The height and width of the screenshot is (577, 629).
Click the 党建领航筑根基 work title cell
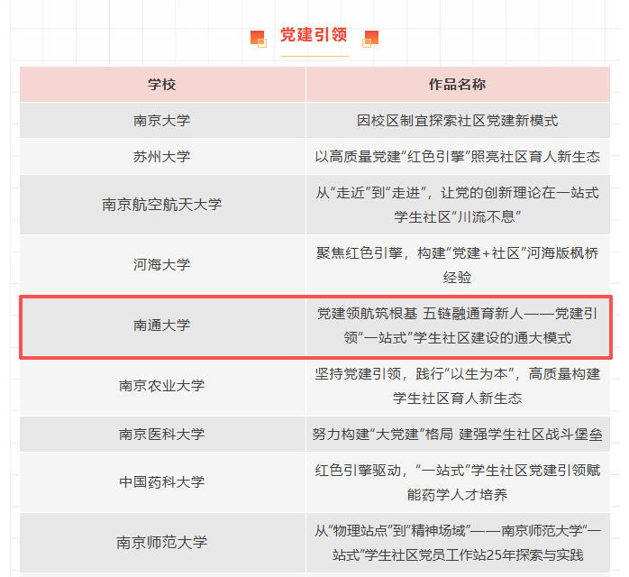coord(457,325)
